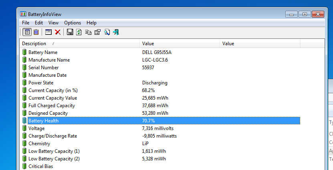333x170 pixels.
Task: Select the Manufacture Name row label
Action: [x=49, y=60]
